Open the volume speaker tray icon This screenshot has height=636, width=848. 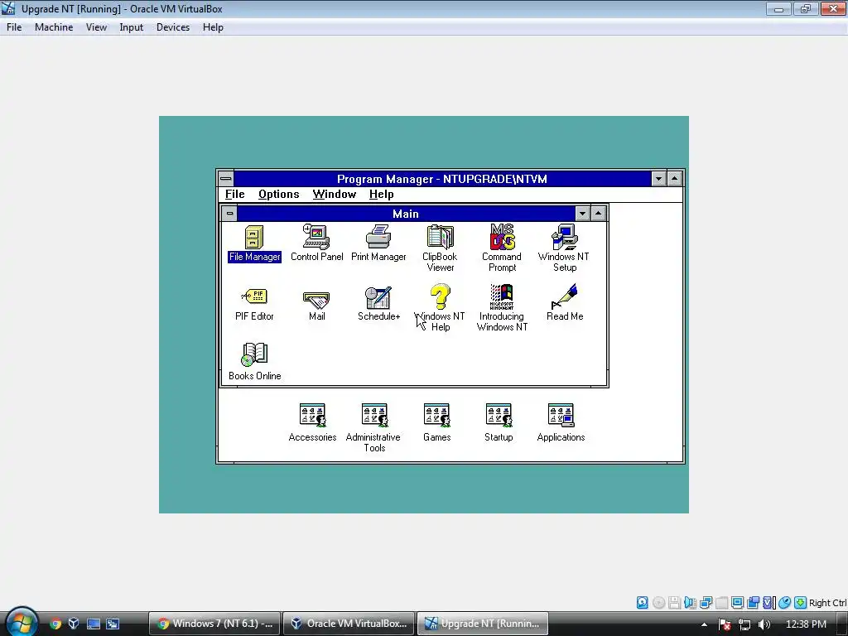(x=764, y=624)
